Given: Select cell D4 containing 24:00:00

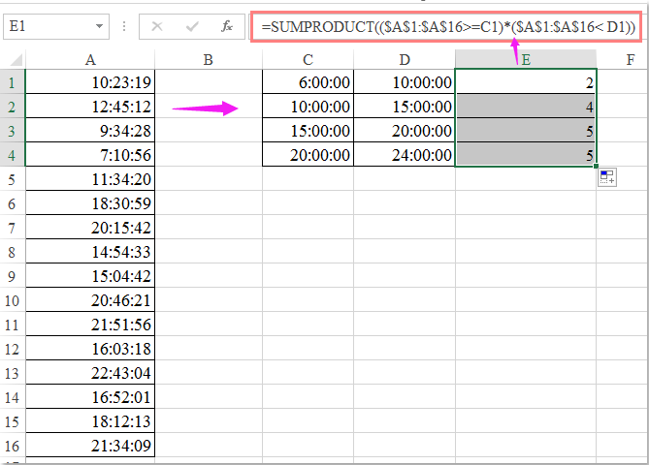Looking at the screenshot, I should tap(405, 154).
